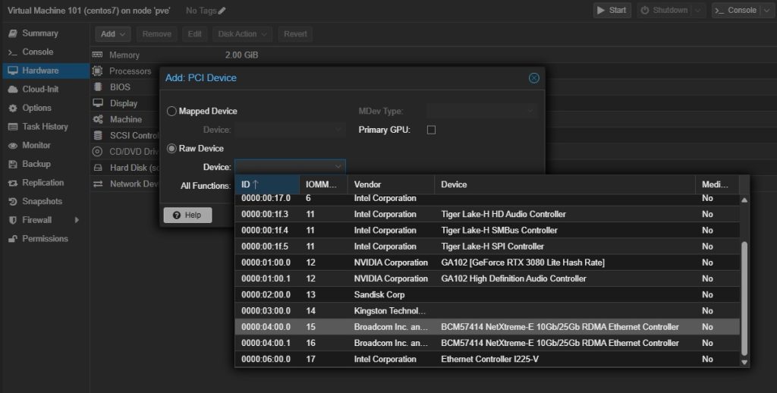
Task: Click the Network Device arrows icon
Action: tap(98, 184)
